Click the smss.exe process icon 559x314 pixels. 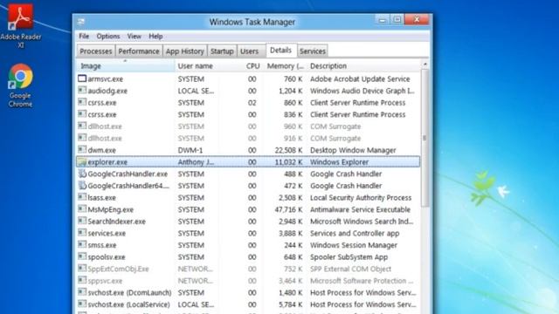tap(82, 244)
